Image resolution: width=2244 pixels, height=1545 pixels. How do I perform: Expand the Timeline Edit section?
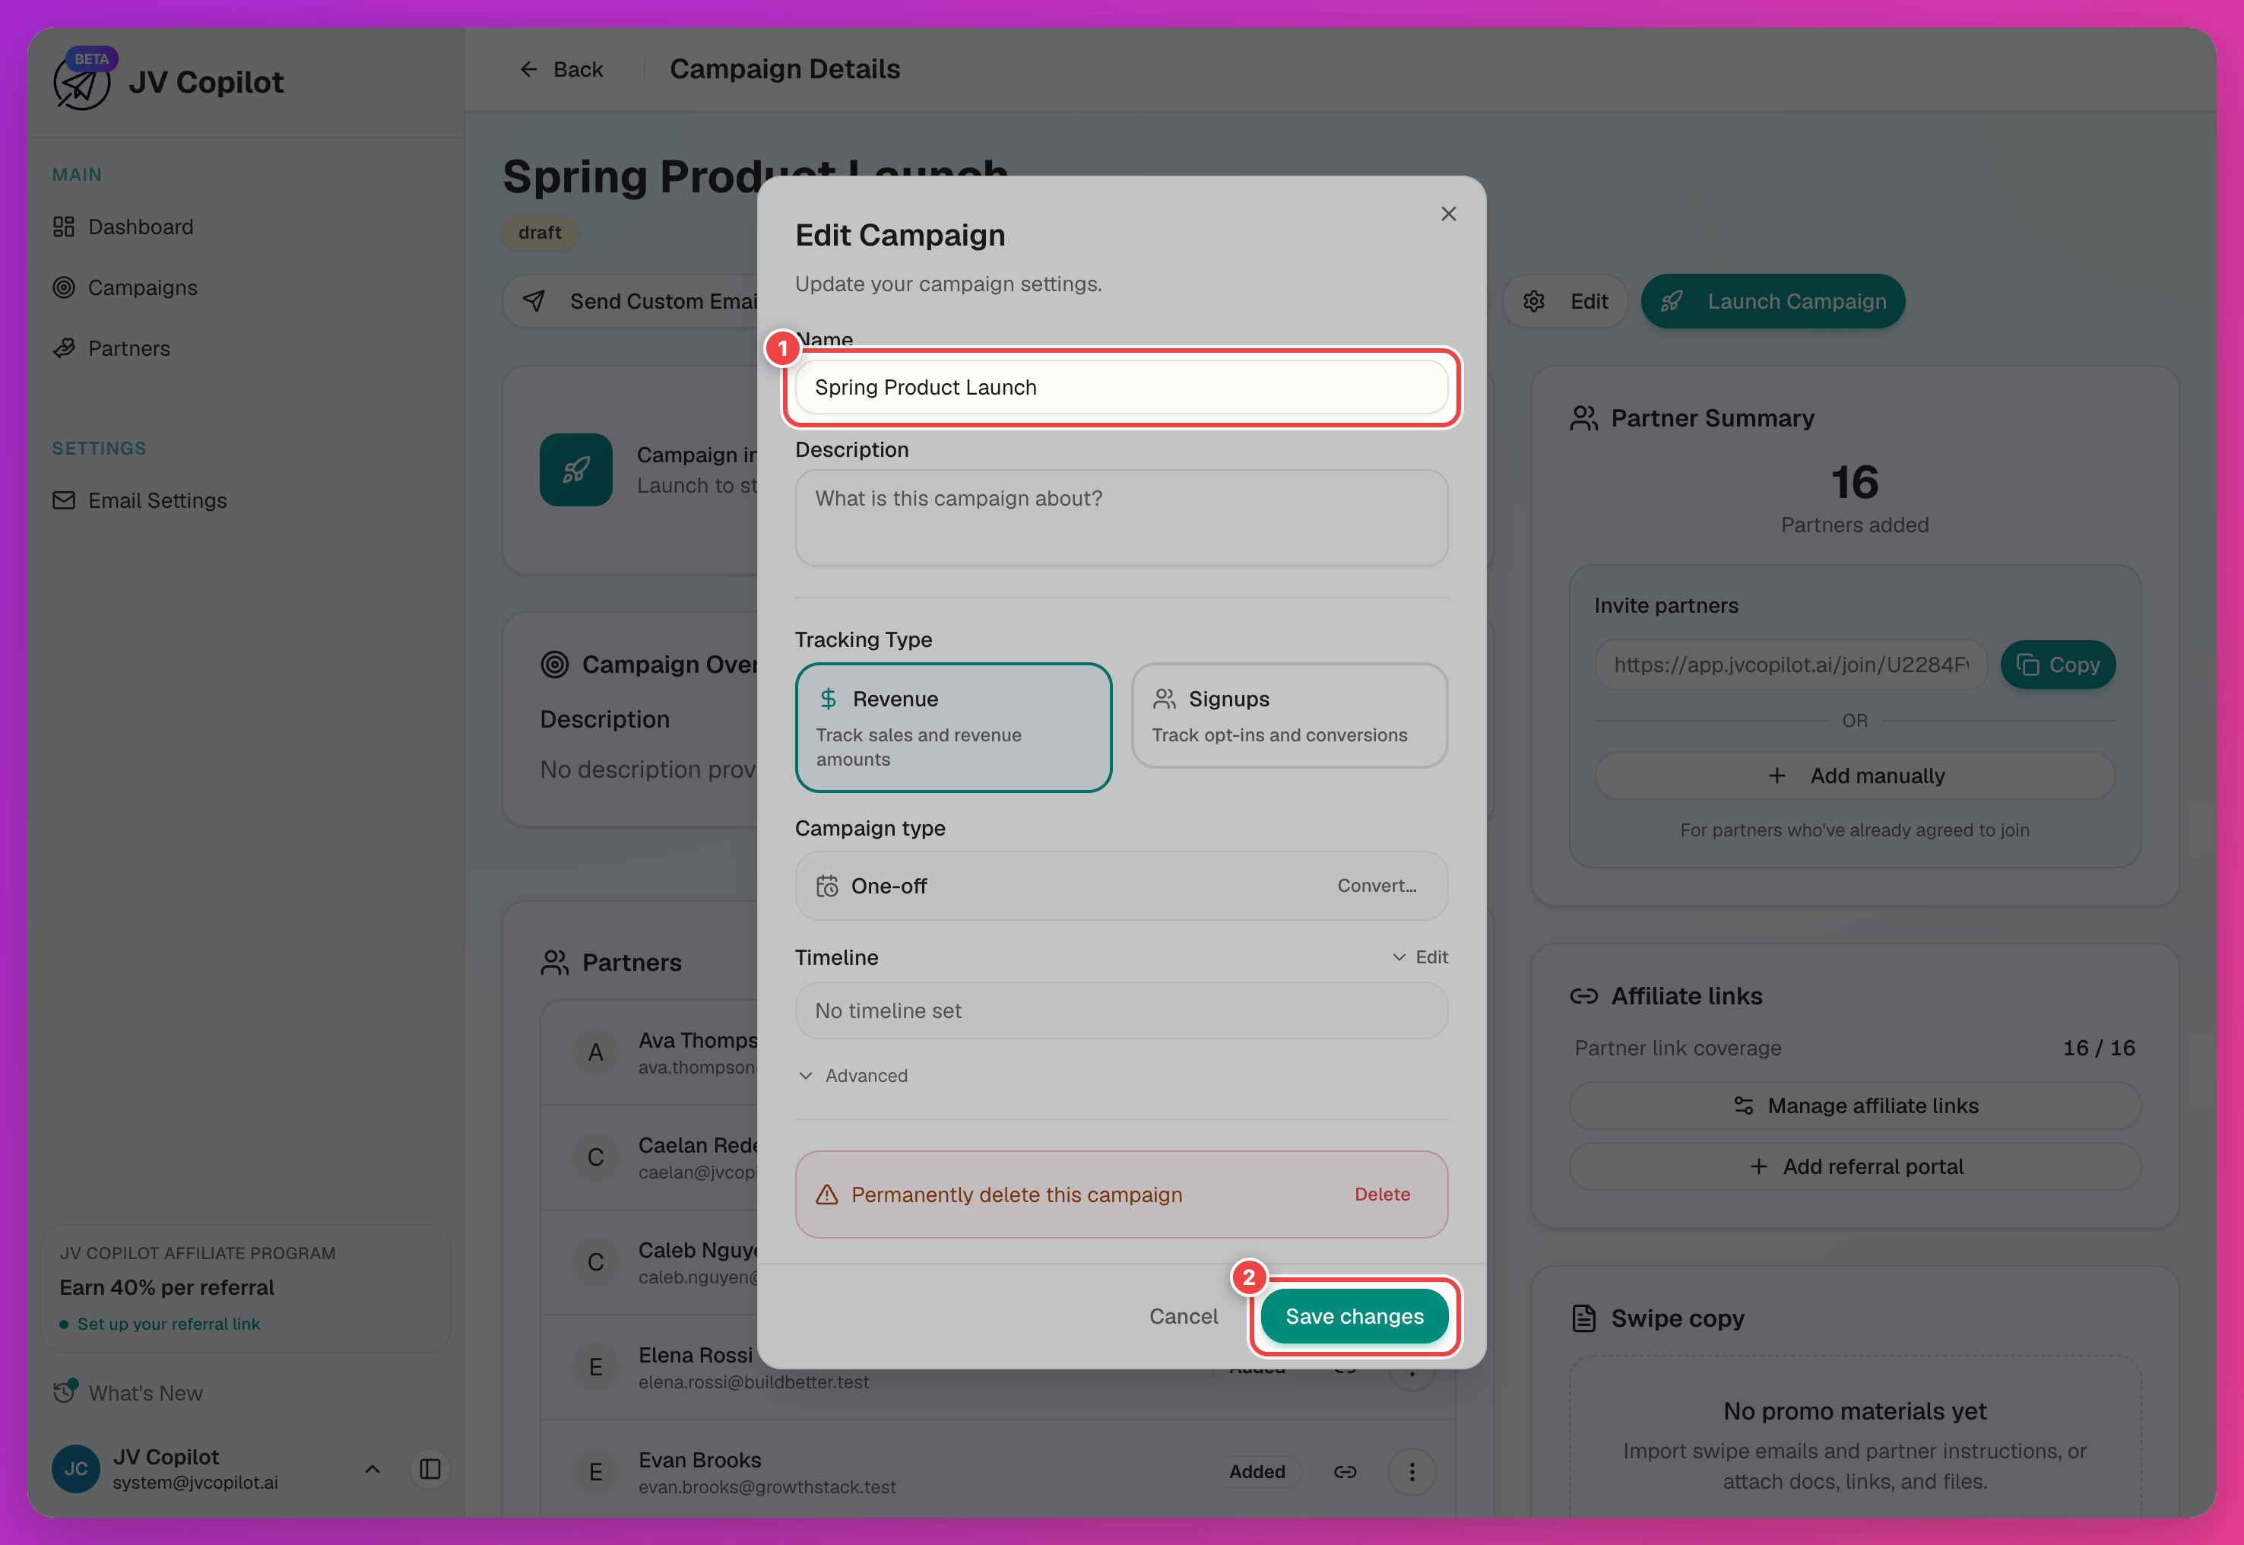pos(1419,957)
